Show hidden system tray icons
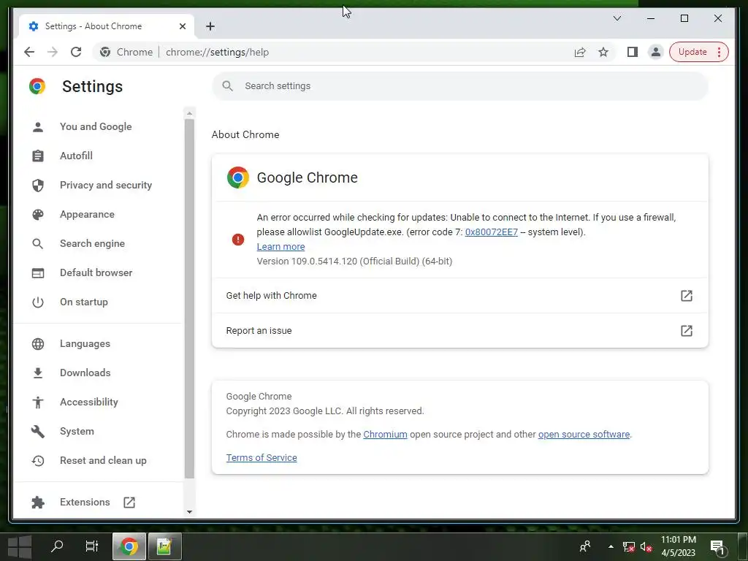 [611, 546]
